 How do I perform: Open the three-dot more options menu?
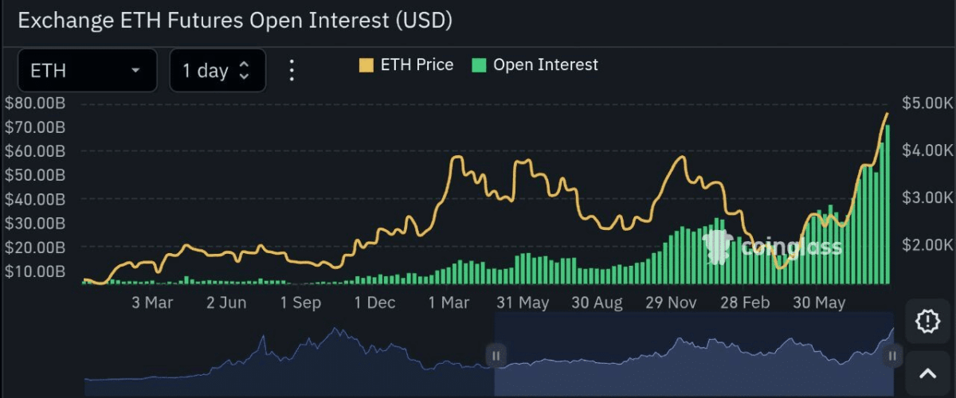292,70
